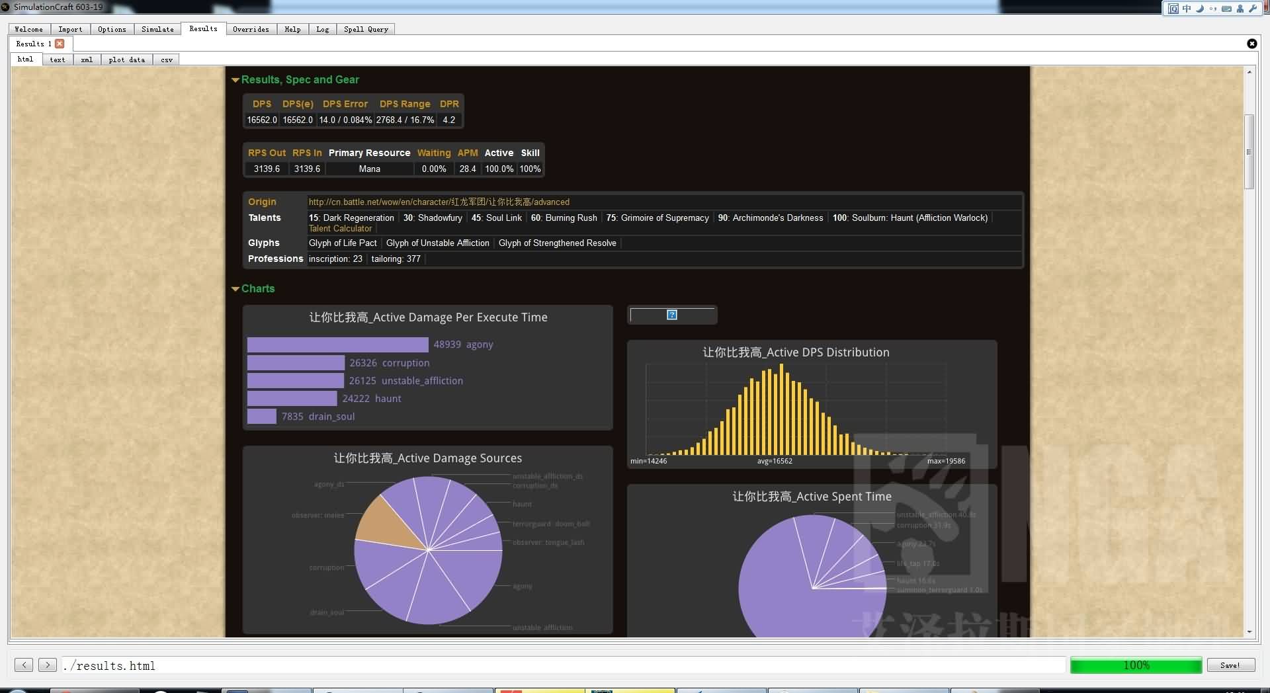Click the blue question mark placeholder image
Screen dimensions: 1270x693
(672, 315)
